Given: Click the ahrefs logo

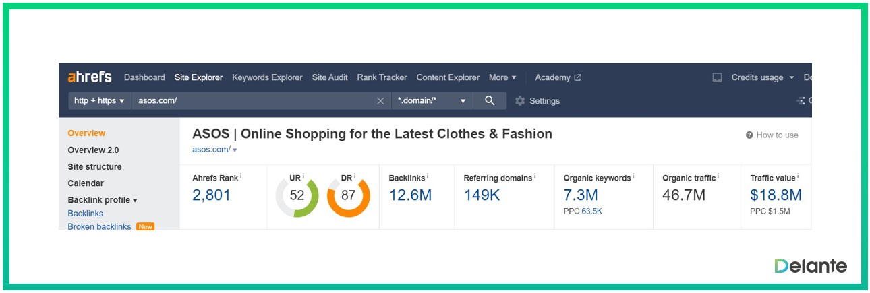Looking at the screenshot, I should coord(90,77).
